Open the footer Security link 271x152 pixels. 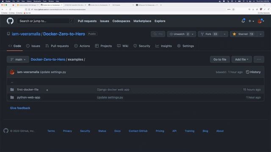click(x=85, y=131)
